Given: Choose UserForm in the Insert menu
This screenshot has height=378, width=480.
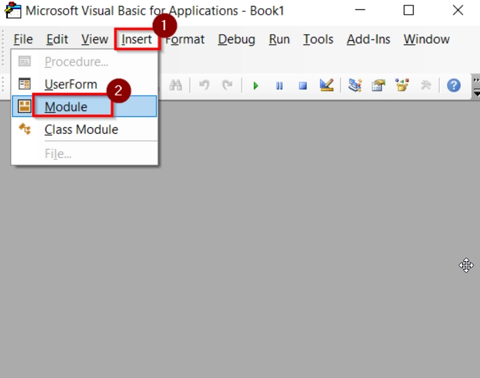Looking at the screenshot, I should (70, 84).
